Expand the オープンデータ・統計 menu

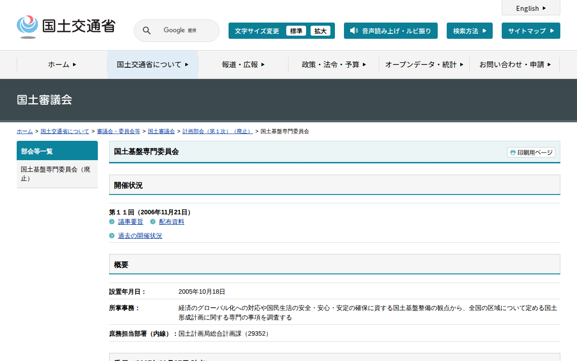(424, 65)
